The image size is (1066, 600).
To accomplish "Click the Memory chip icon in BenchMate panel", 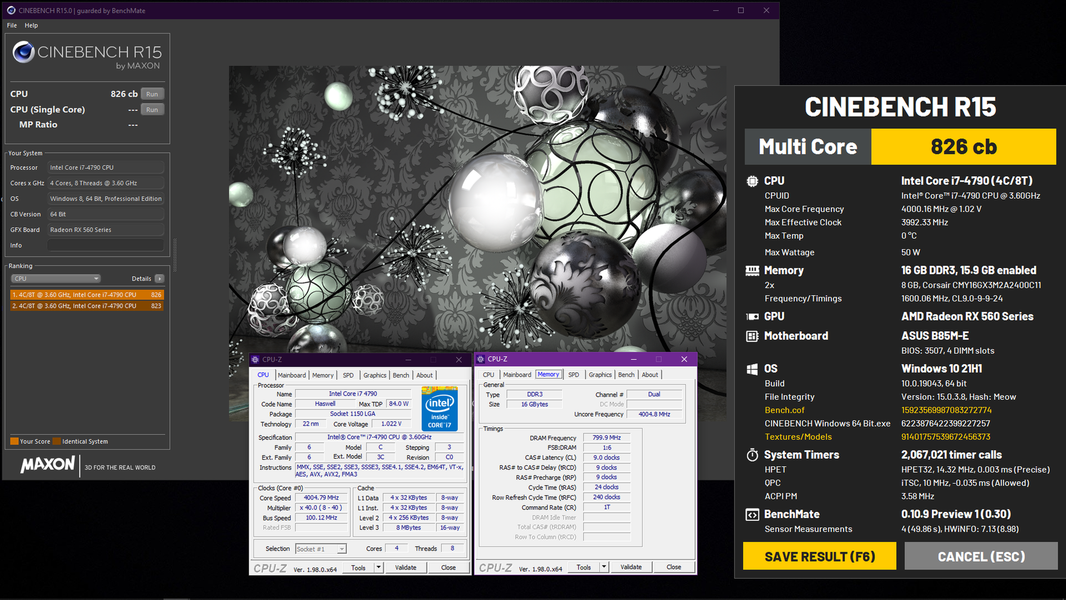I will pos(752,271).
